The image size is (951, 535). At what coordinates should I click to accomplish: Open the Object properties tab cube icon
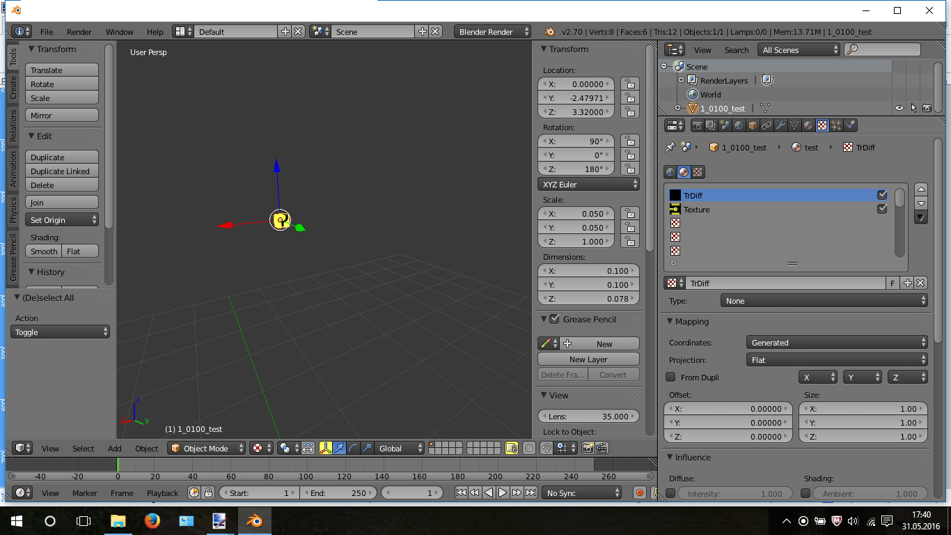pyautogui.click(x=753, y=126)
